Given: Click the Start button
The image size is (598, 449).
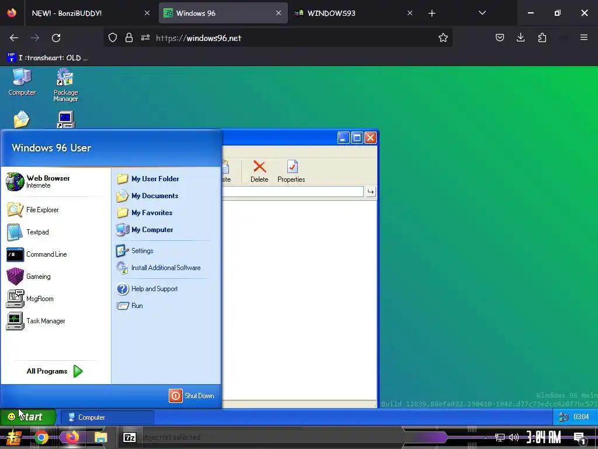Looking at the screenshot, I should (x=28, y=416).
